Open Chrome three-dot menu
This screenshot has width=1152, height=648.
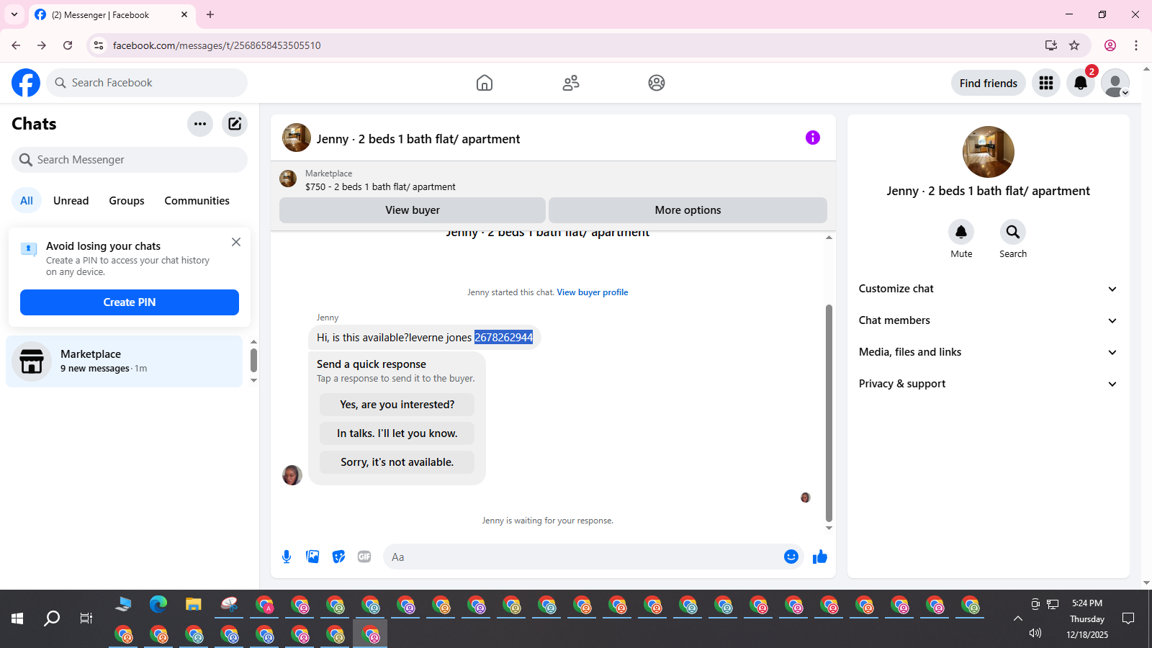pyautogui.click(x=1136, y=45)
